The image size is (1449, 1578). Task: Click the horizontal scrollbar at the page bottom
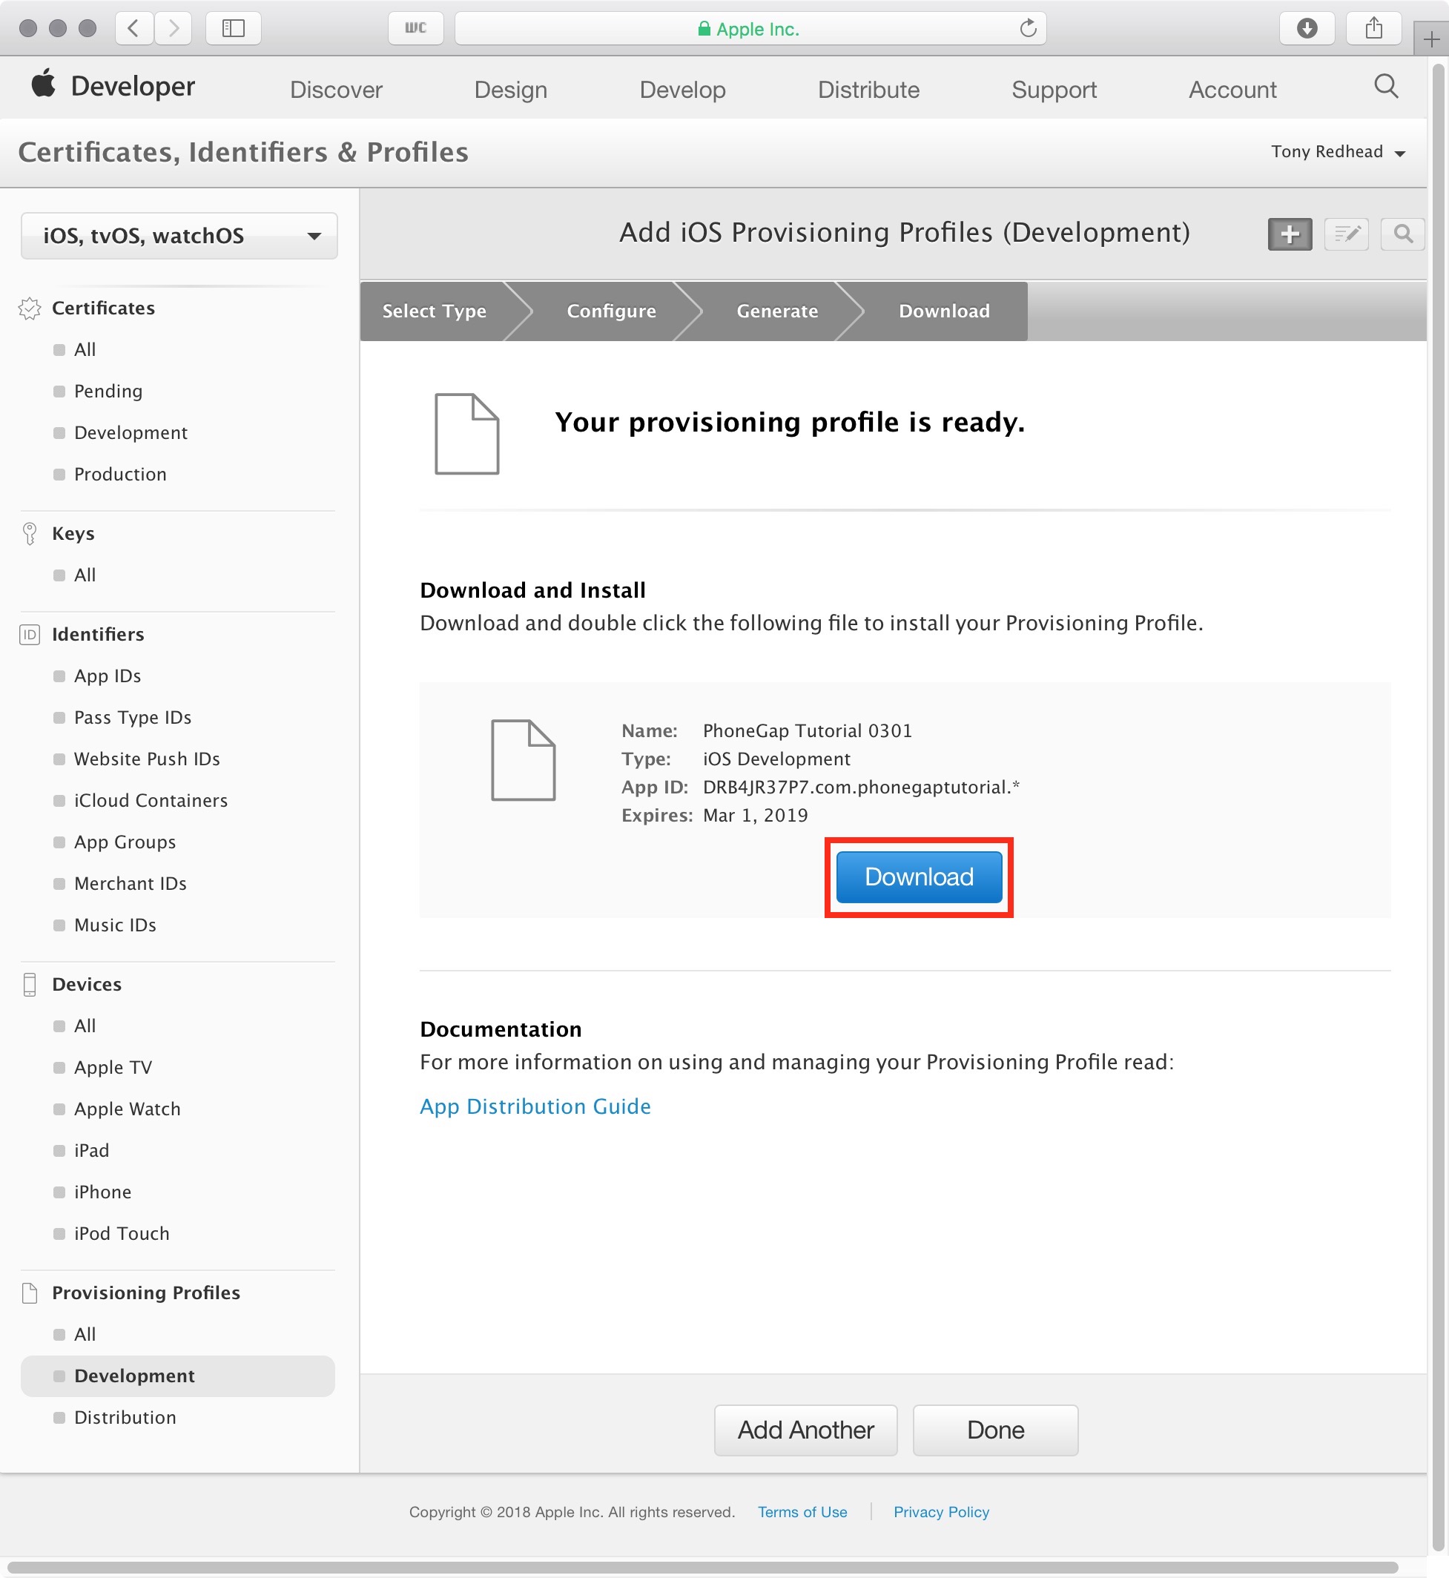point(702,1568)
